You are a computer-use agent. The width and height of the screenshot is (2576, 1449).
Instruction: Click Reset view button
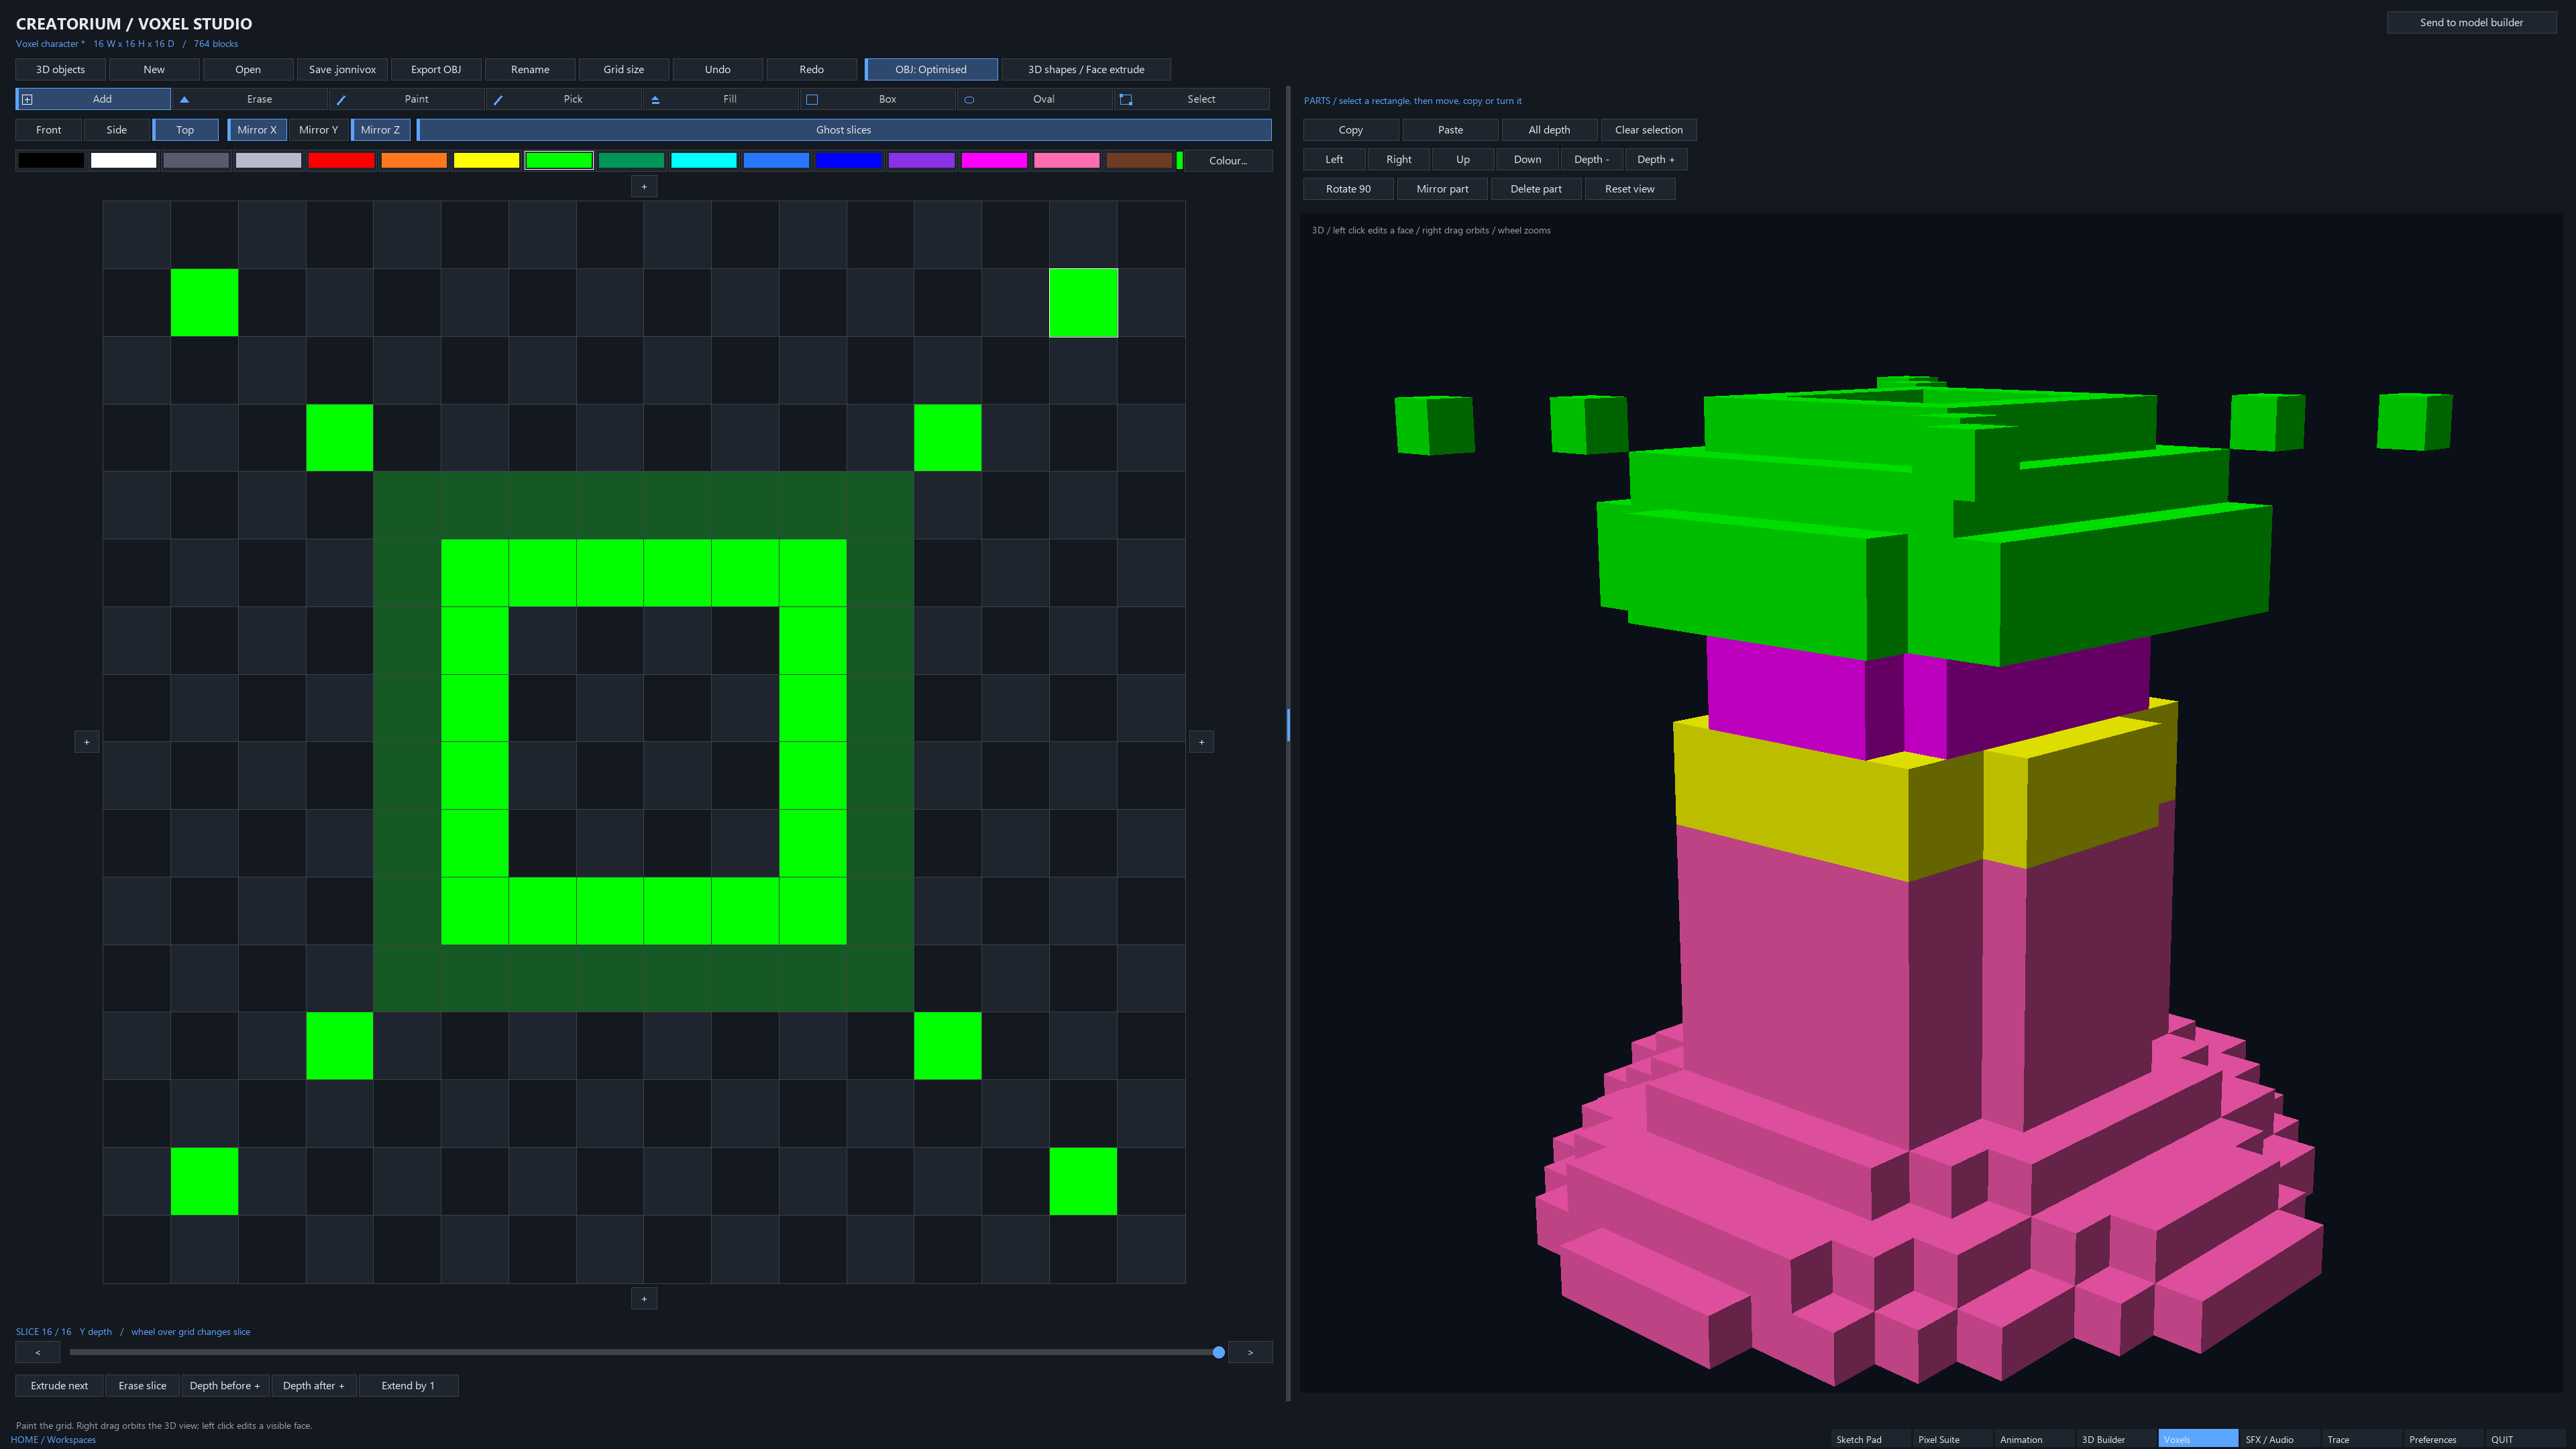point(1630,189)
